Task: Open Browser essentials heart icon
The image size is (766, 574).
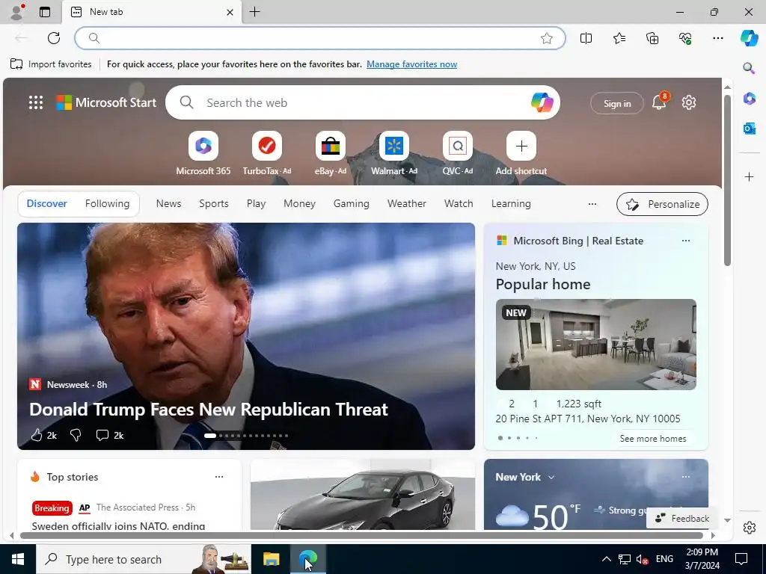Action: pyautogui.click(x=685, y=38)
